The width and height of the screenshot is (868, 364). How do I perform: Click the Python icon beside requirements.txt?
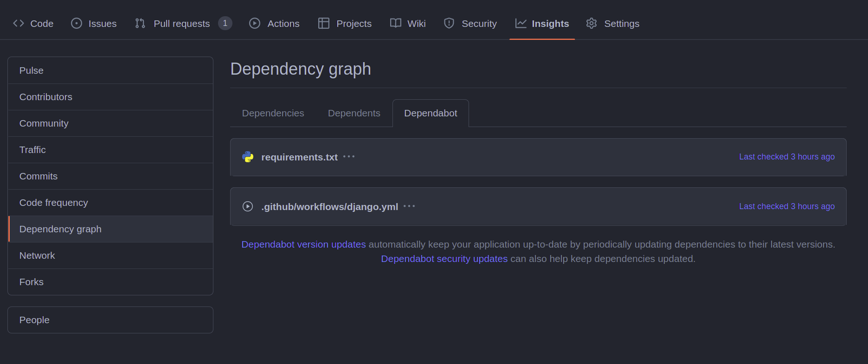pos(248,157)
